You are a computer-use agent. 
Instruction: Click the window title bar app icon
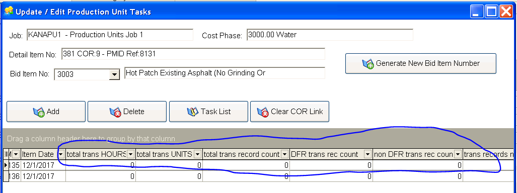pos(8,12)
